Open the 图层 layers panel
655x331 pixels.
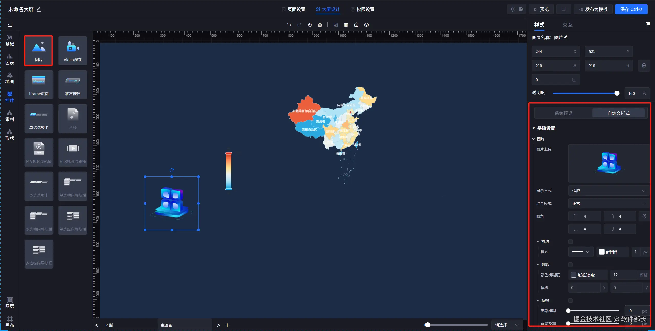(x=10, y=303)
